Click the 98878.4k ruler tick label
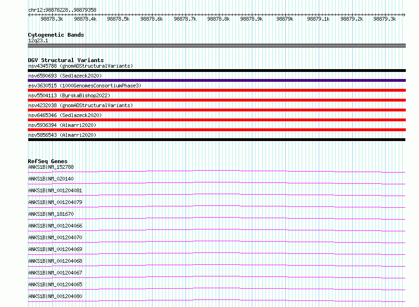Image resolution: width=419 pixels, height=307 pixels. tap(85, 19)
